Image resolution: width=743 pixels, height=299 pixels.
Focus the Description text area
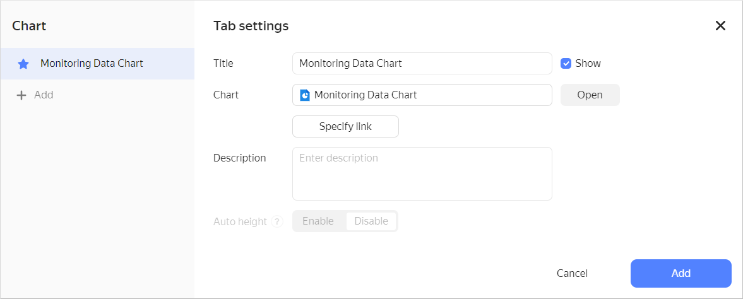pyautogui.click(x=422, y=174)
